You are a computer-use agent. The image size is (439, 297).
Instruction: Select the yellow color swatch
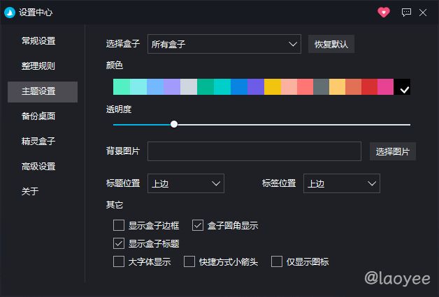(272, 87)
